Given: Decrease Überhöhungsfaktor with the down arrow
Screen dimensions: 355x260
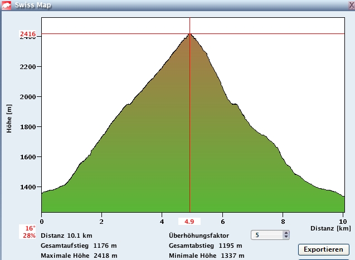Looking at the screenshot, I should tap(286, 238).
